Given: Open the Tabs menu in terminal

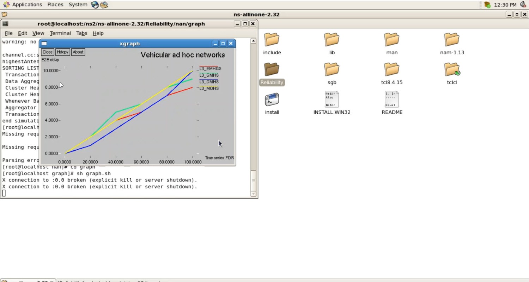Looking at the screenshot, I should tap(81, 33).
